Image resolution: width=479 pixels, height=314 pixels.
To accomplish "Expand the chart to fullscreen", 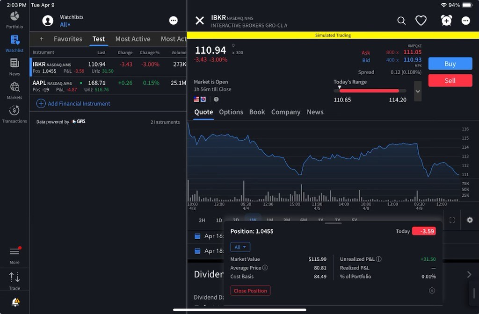I will (452, 220).
